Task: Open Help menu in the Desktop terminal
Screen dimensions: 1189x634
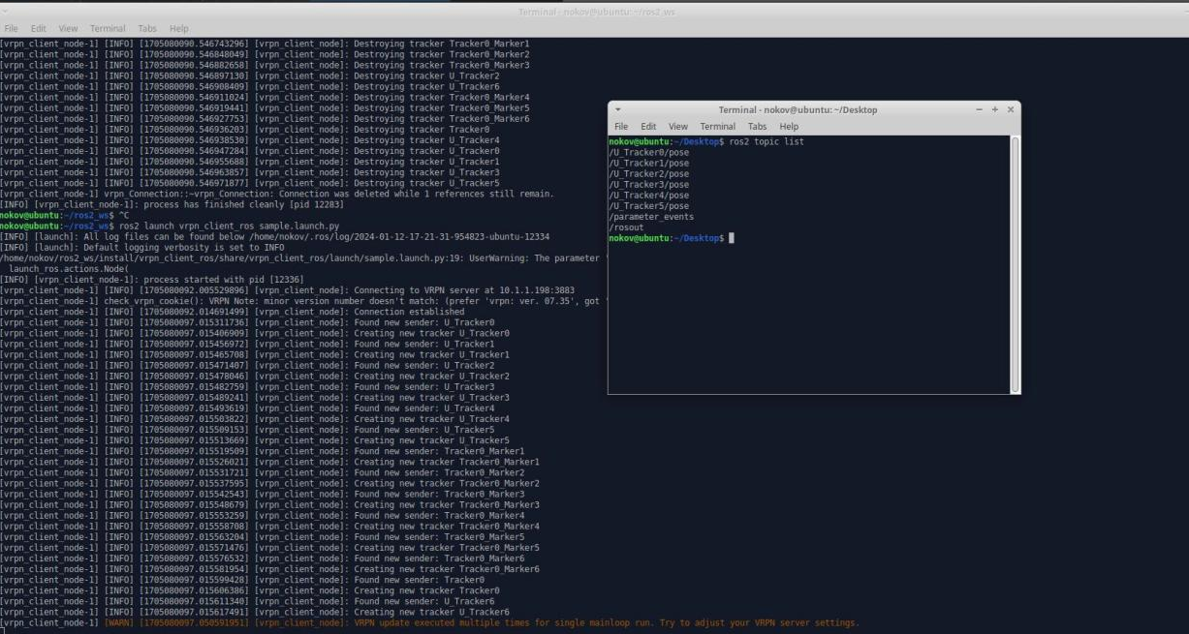Action: 790,127
